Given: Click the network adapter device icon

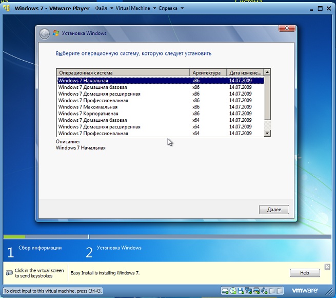Looking at the screenshot, I should [x=249, y=291].
